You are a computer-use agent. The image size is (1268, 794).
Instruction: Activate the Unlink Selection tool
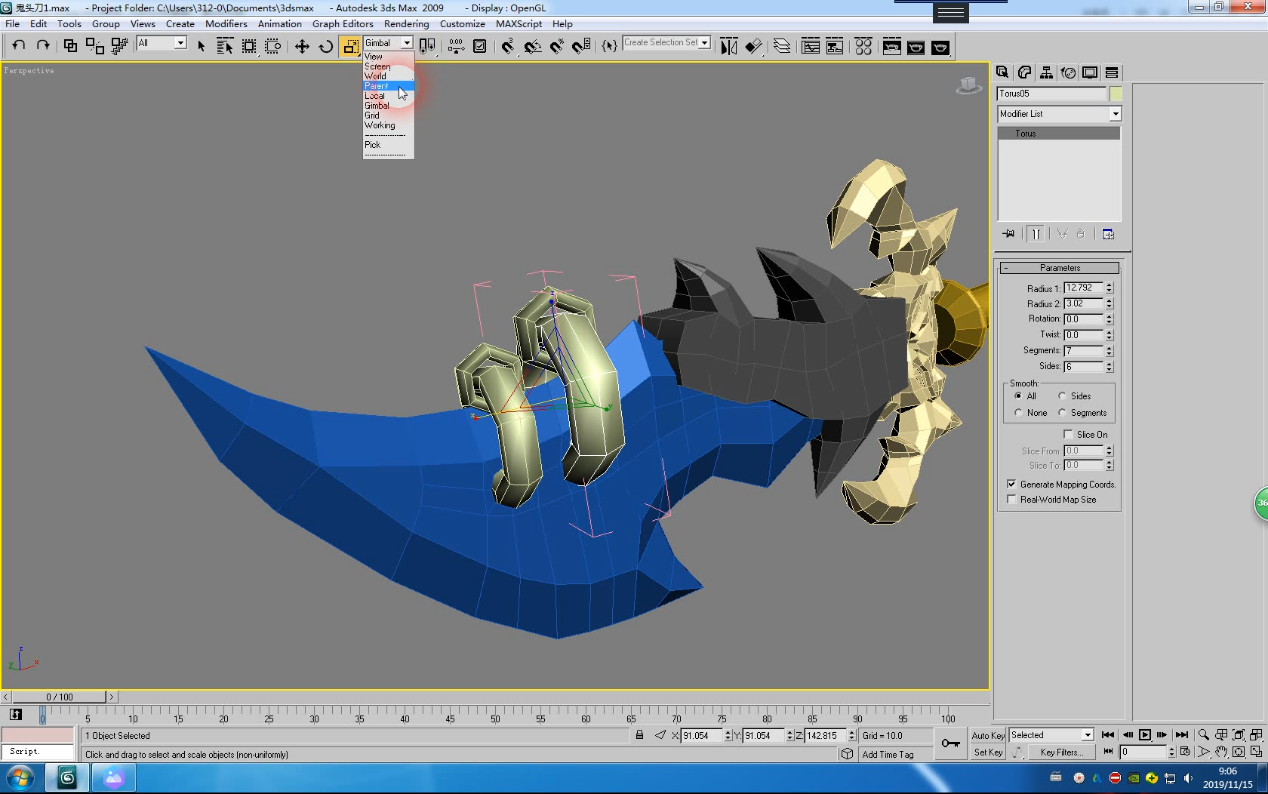[94, 46]
